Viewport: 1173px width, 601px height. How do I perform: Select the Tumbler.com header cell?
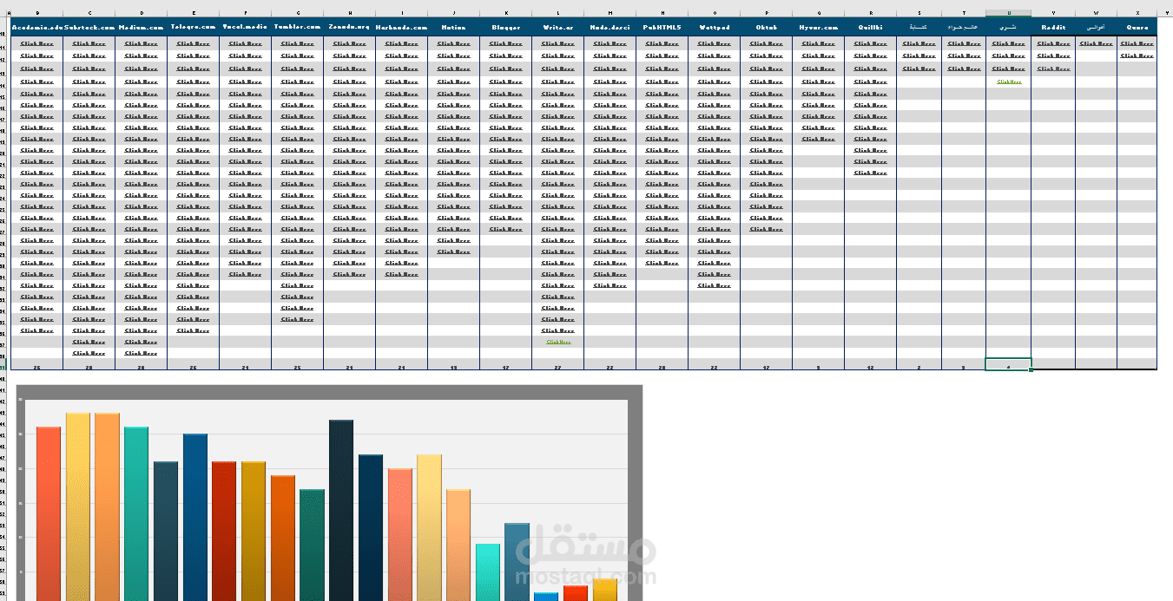click(x=298, y=28)
